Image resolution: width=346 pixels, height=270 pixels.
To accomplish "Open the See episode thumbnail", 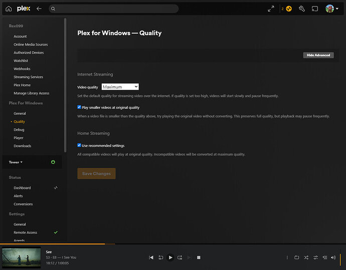I will [22, 257].
